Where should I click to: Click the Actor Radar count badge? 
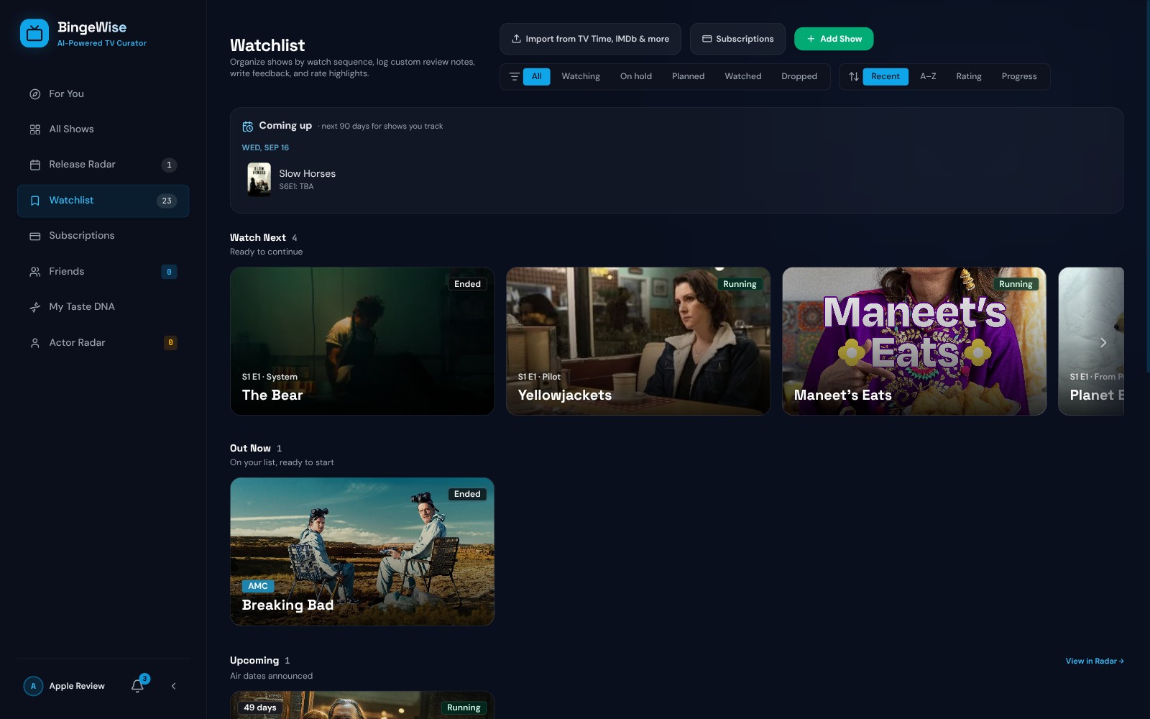coord(170,343)
